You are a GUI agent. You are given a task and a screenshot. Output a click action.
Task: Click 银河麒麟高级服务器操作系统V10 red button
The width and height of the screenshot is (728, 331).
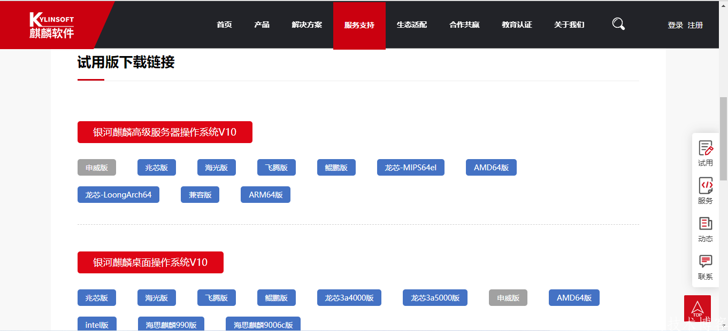[x=165, y=132]
